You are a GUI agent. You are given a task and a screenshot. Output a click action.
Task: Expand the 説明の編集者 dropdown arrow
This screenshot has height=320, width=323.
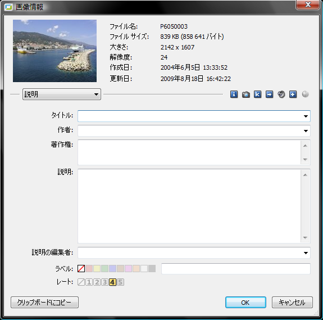pyautogui.click(x=306, y=253)
